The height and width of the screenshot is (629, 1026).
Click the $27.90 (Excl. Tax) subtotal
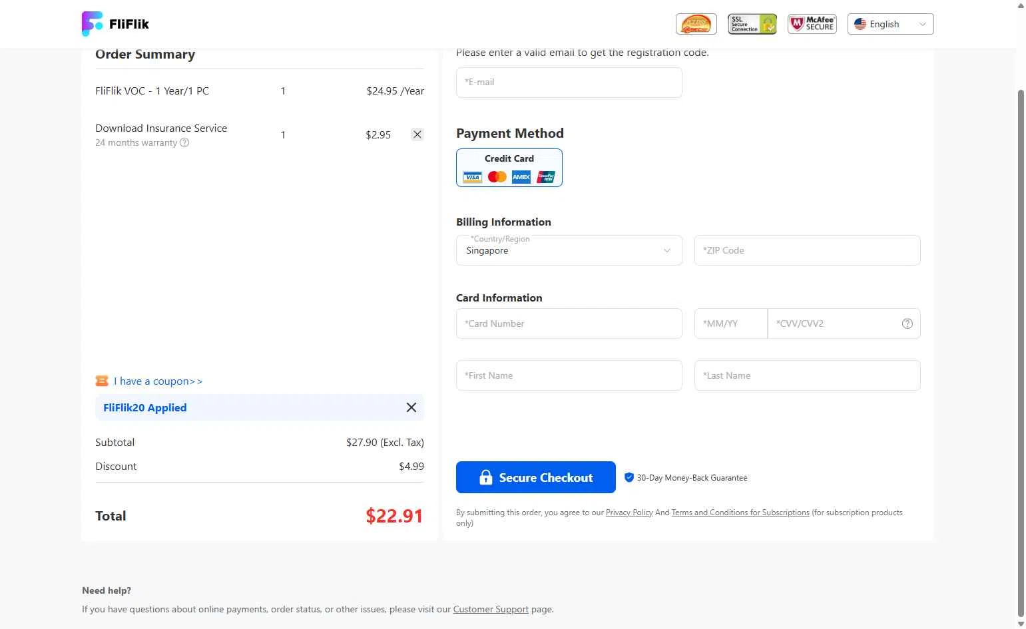(385, 443)
